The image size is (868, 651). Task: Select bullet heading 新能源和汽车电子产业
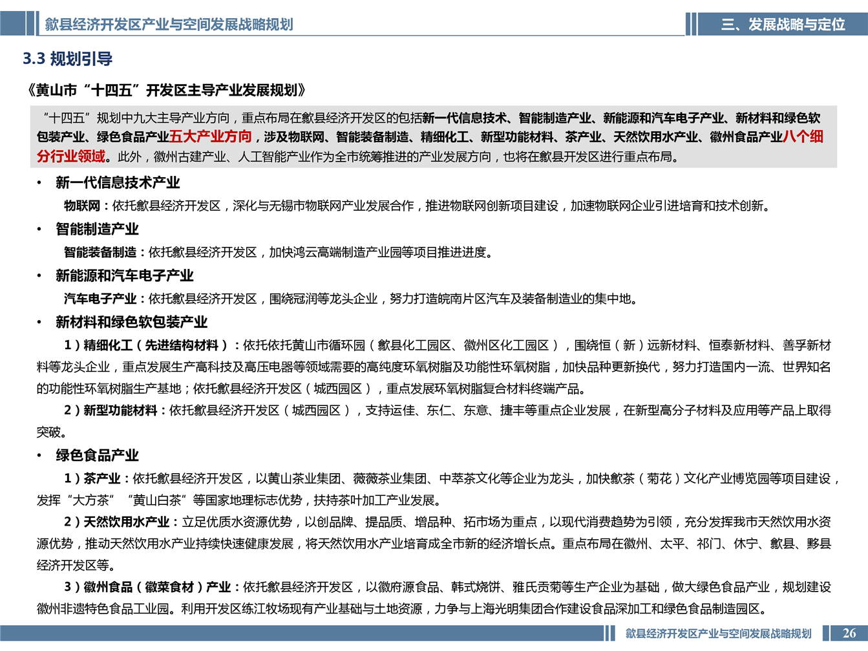(125, 276)
